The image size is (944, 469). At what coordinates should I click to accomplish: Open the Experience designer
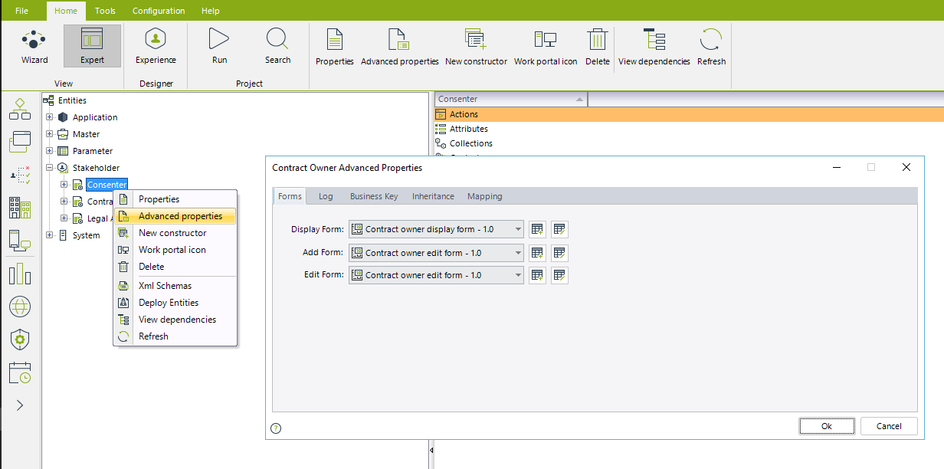click(156, 46)
